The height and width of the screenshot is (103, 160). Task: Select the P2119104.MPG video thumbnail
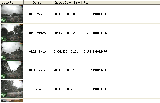[12, 70]
